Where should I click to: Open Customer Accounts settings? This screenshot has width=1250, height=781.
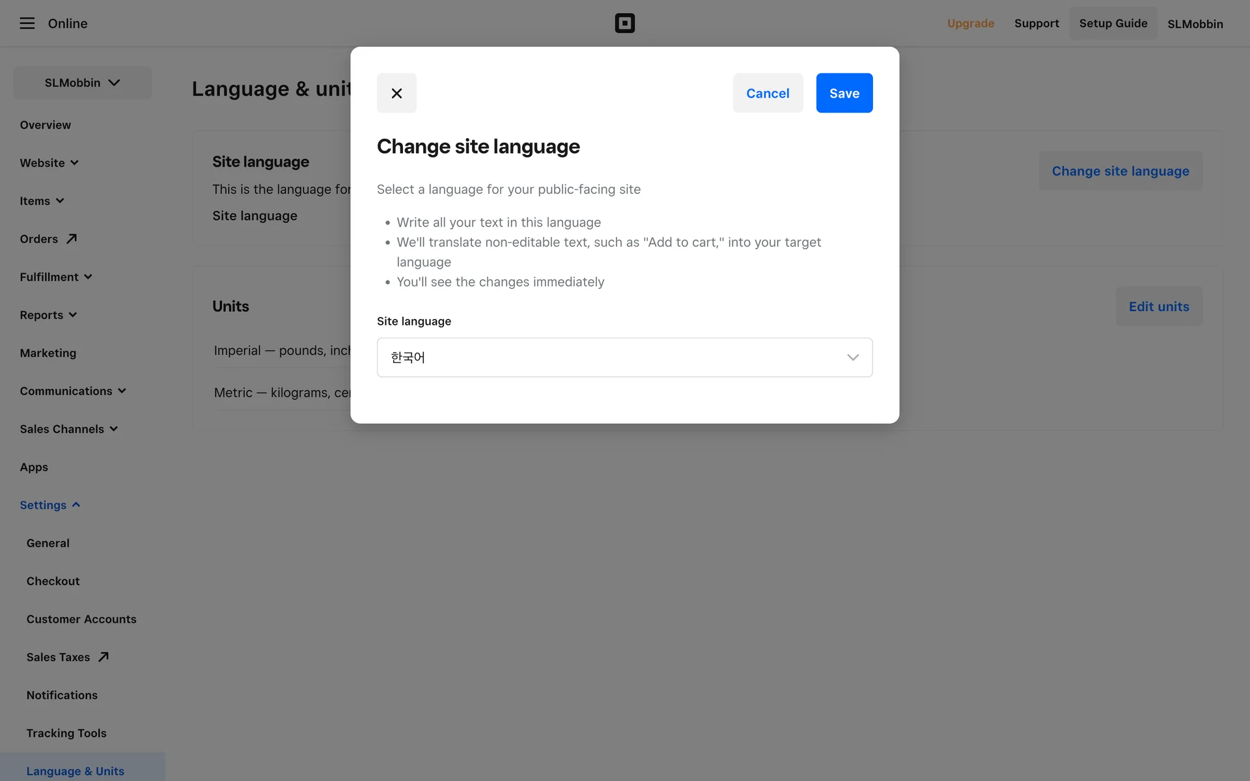pos(81,619)
